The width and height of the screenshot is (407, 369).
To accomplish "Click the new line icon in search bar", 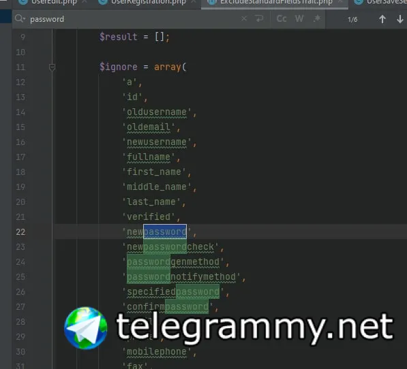I will [259, 18].
